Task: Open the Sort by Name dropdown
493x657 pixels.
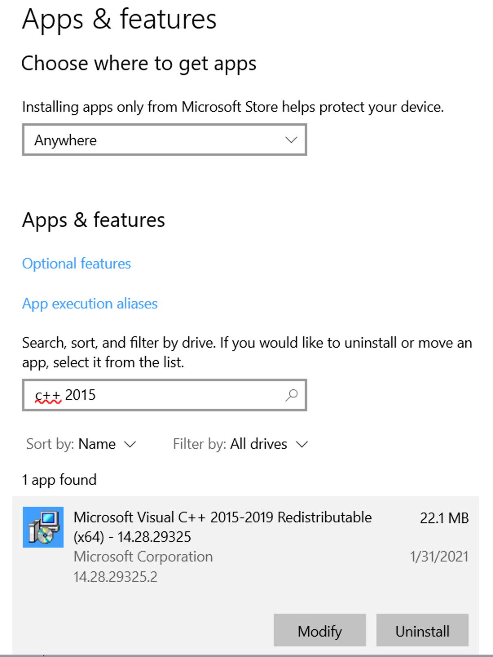Action: tap(81, 444)
